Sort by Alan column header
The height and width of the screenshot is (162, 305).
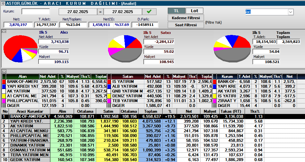click(22, 77)
